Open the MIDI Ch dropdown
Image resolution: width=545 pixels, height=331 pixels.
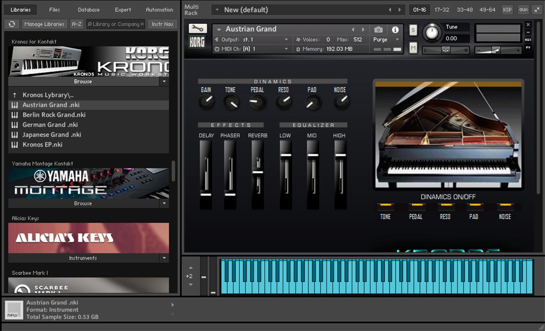tap(286, 49)
